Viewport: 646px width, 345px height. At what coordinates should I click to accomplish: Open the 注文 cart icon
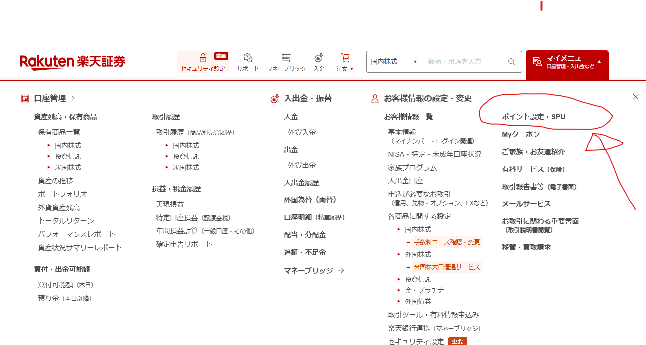pos(345,58)
